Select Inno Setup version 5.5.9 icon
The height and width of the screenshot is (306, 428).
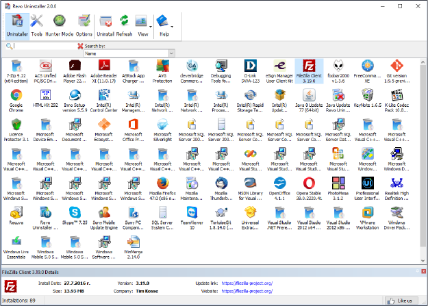[x=75, y=101]
